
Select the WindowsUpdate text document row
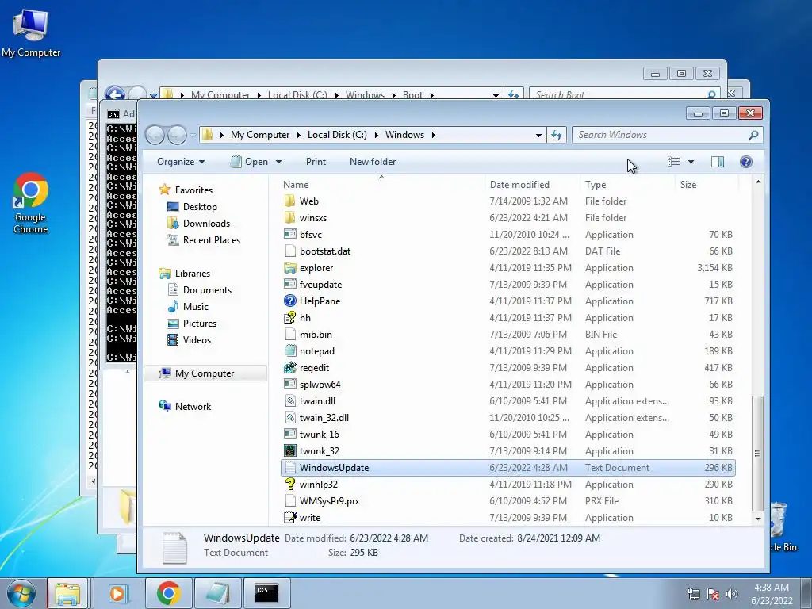coord(507,468)
